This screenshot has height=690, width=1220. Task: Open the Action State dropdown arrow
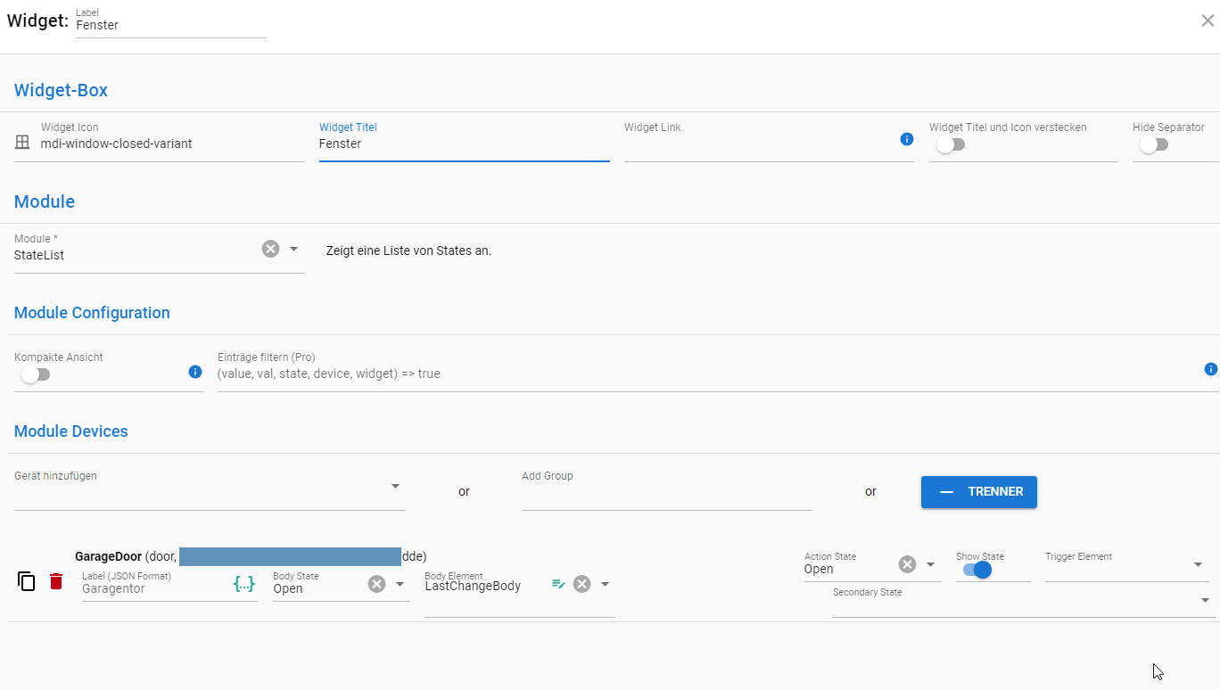pos(930,564)
